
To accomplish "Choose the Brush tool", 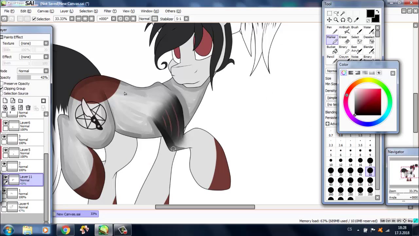I will pyautogui.click(x=356, y=29).
